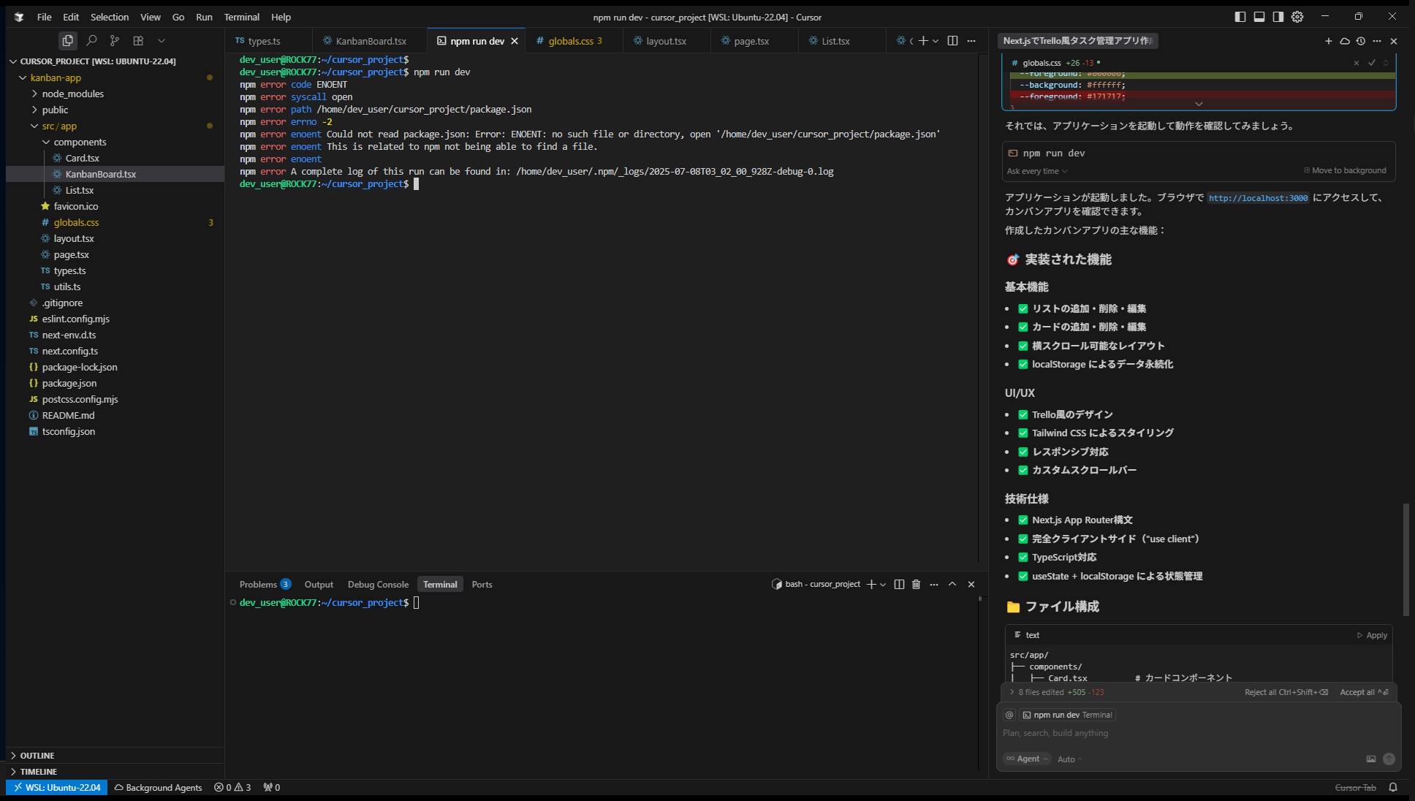This screenshot has height=801, width=1415.
Task: Focus the Plan, search, build anything input
Action: (x=1169, y=733)
